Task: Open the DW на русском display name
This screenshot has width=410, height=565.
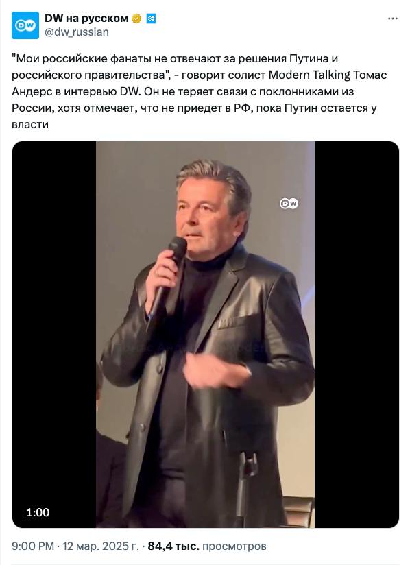Action: (86, 18)
